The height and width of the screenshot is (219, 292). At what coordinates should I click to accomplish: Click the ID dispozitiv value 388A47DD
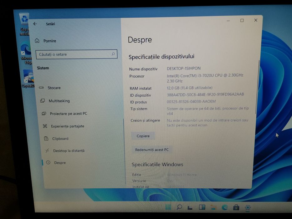click(x=205, y=94)
